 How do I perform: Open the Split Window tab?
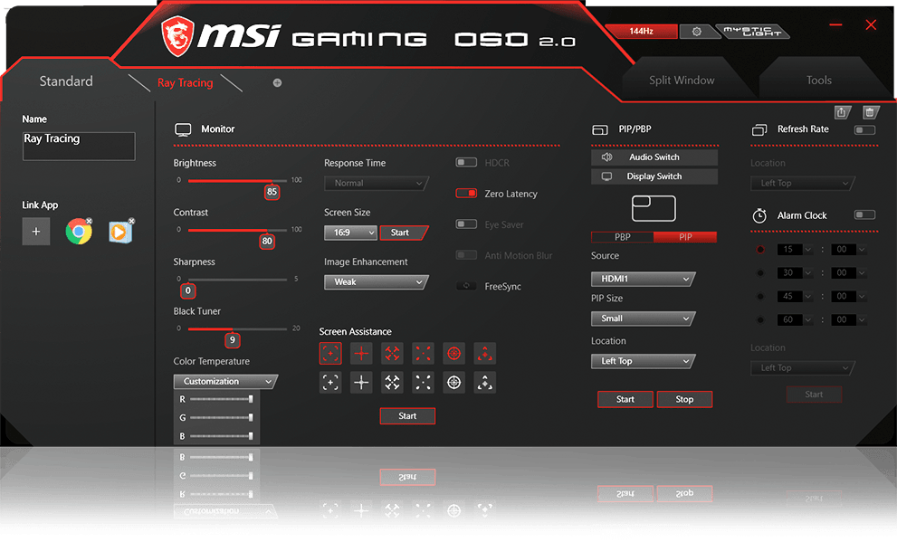tap(682, 81)
